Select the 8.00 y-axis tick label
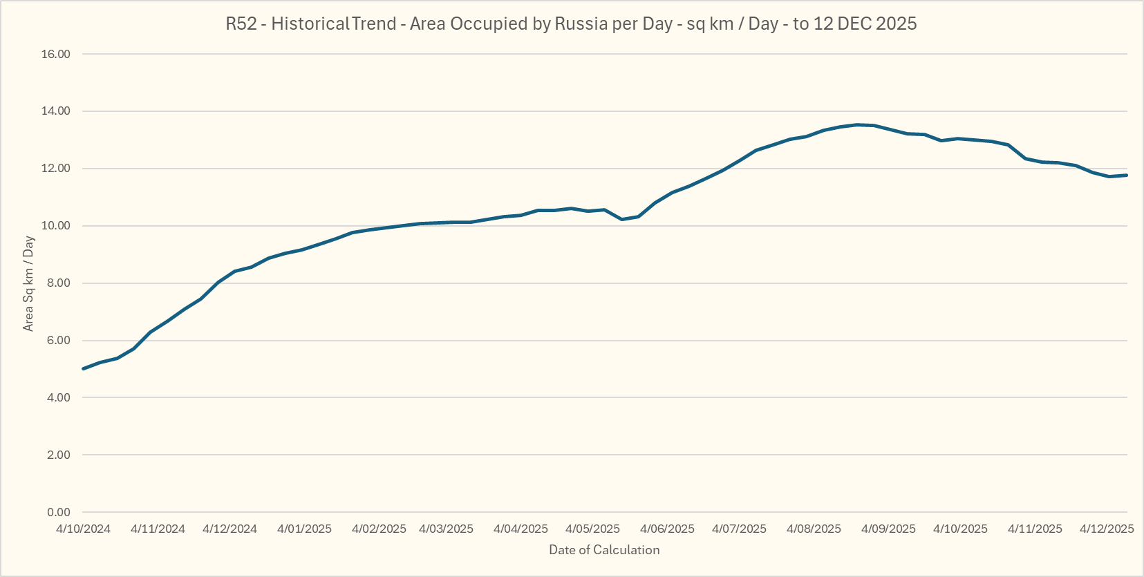This screenshot has height=577, width=1144. tap(58, 283)
